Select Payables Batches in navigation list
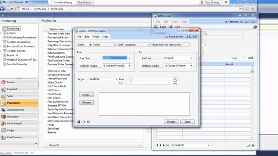The image size is (278, 156). point(16,51)
